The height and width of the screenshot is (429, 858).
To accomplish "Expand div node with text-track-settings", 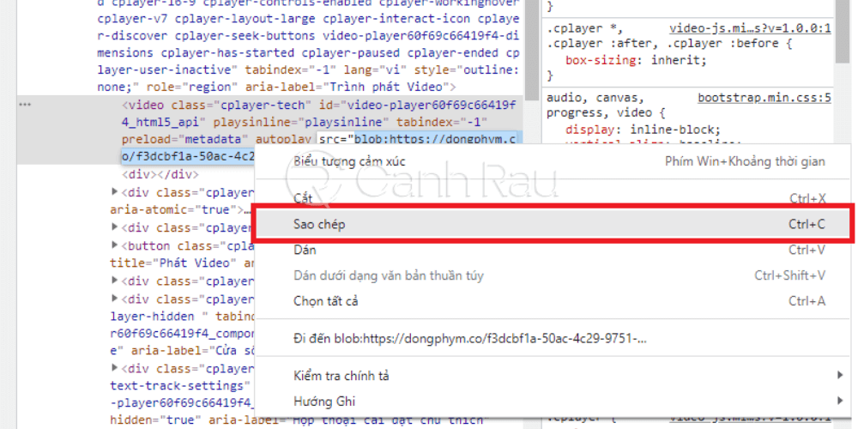I will point(114,367).
